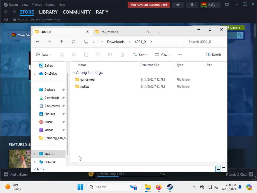Add a new Explorer tab with plus icon
Viewport: 257px width, 193px height.
pyautogui.click(x=159, y=32)
